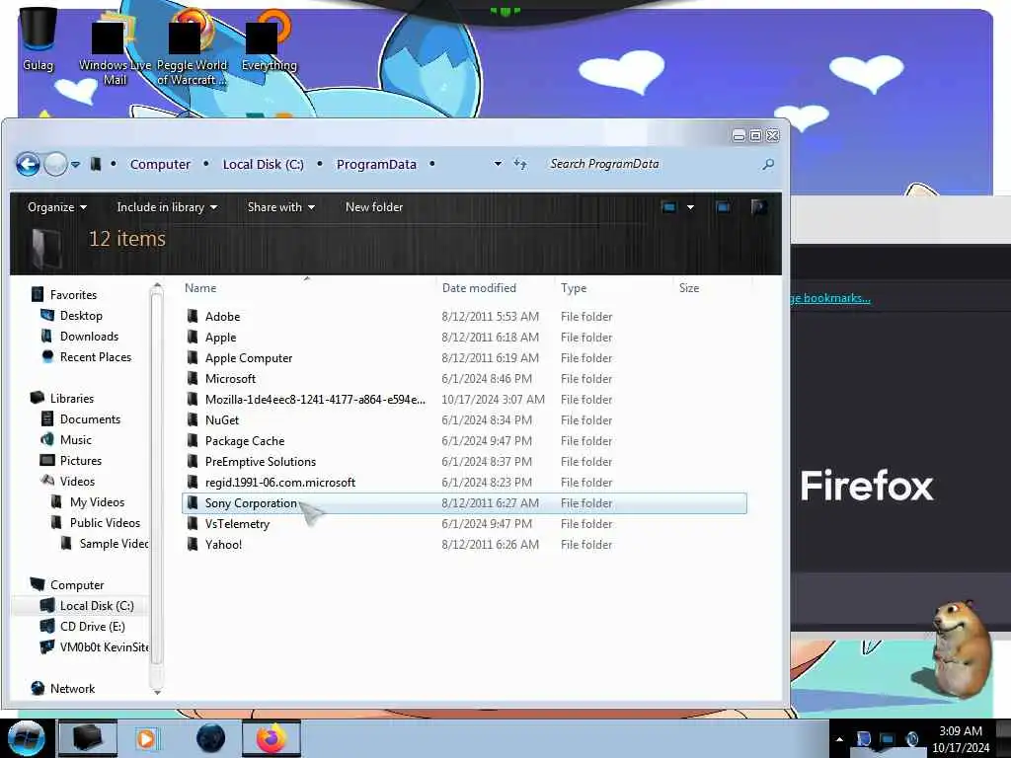The height and width of the screenshot is (758, 1011).
Task: Click the Search ProgramData field
Action: [x=652, y=164]
